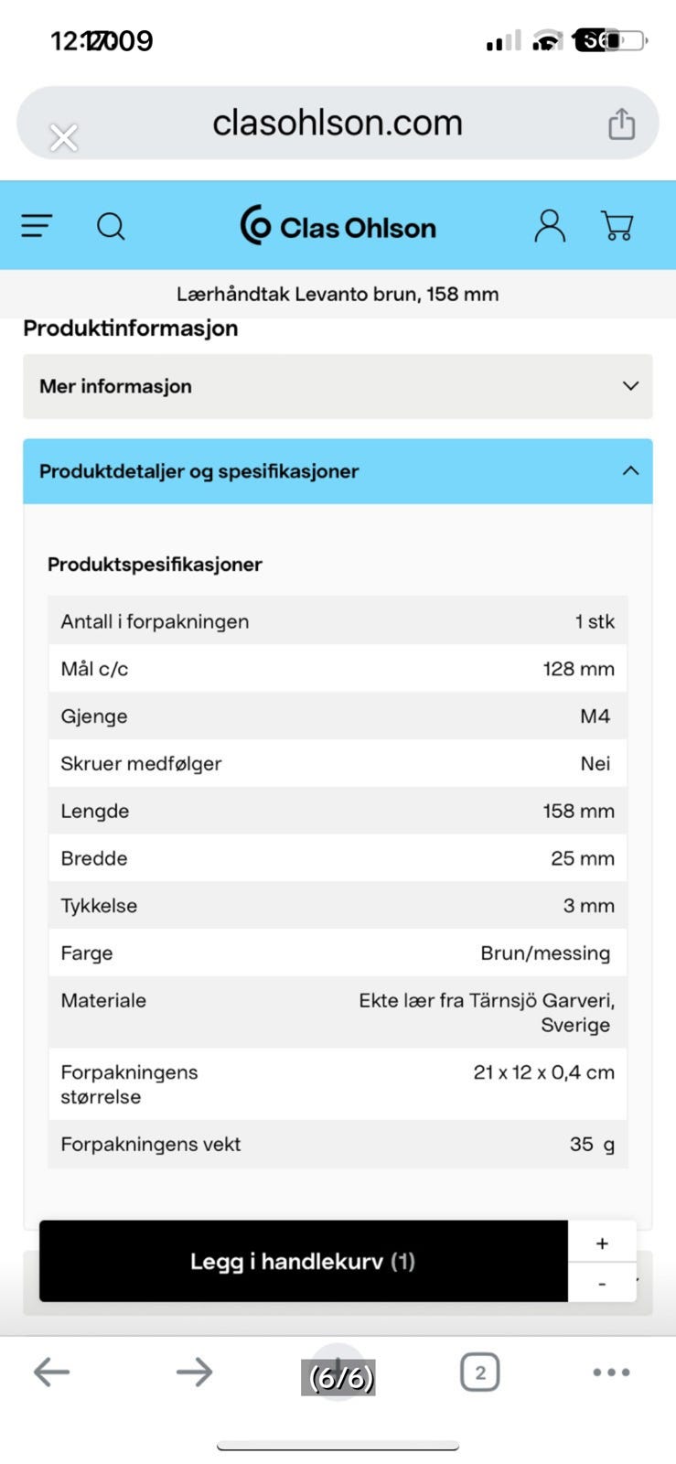Go back with the browser back arrow
Image resolution: width=676 pixels, height=1464 pixels.
tap(51, 1372)
